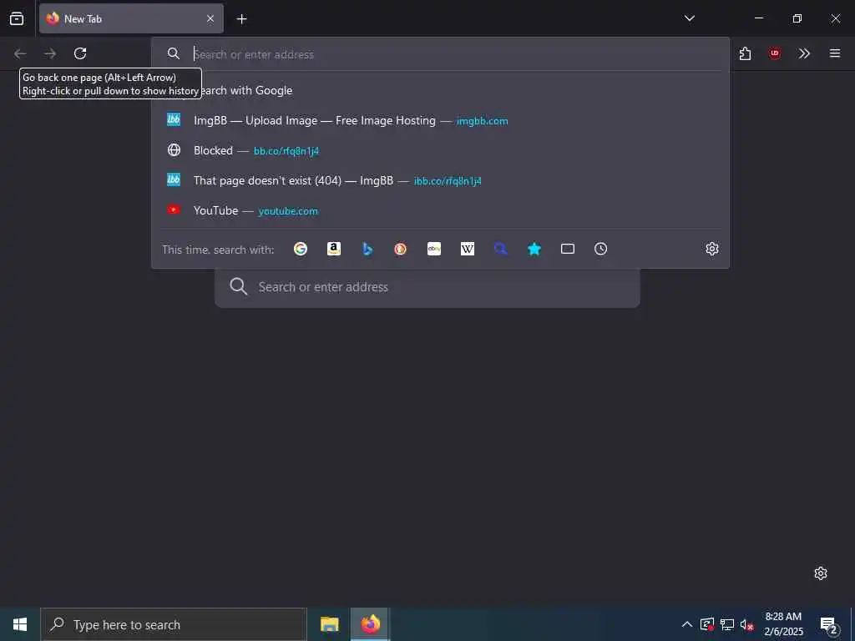Open Firefox application hamburger menu
This screenshot has height=641, width=855.
pos(835,53)
